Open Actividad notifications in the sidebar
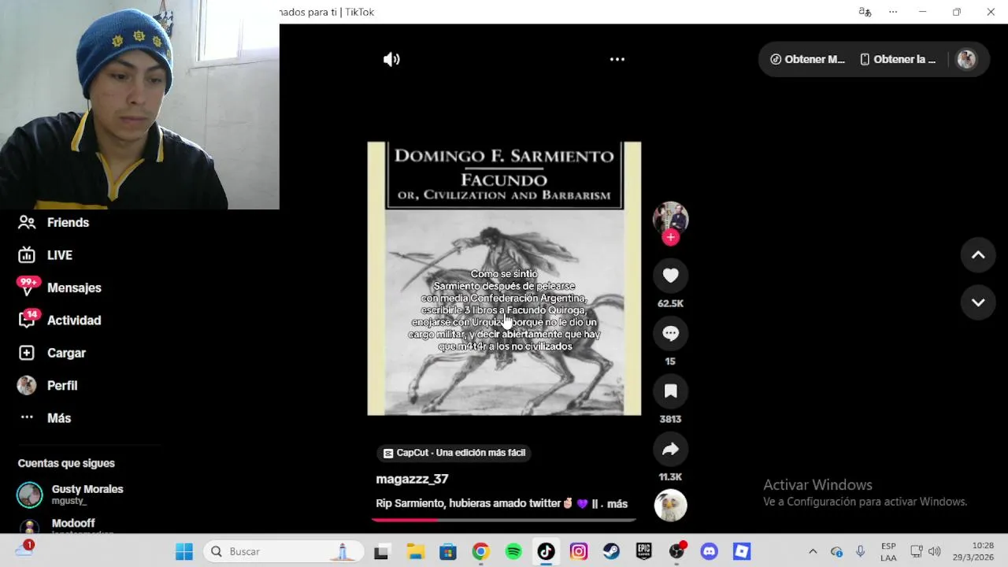 tap(60, 321)
